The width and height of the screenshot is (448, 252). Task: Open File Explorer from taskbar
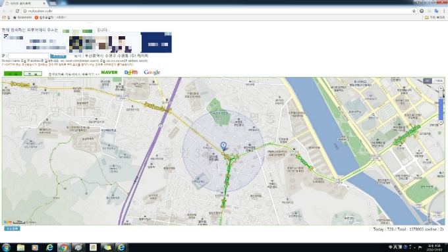click(20, 247)
